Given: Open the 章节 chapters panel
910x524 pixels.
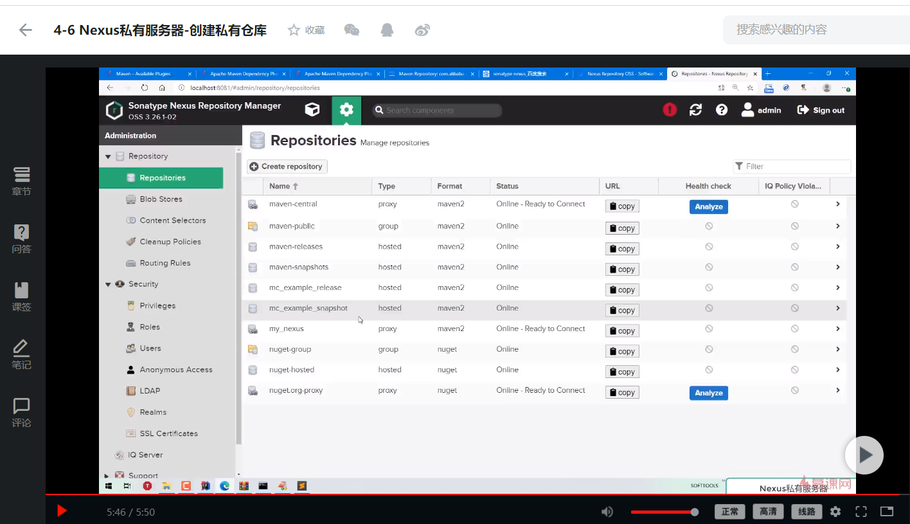Looking at the screenshot, I should [21, 181].
